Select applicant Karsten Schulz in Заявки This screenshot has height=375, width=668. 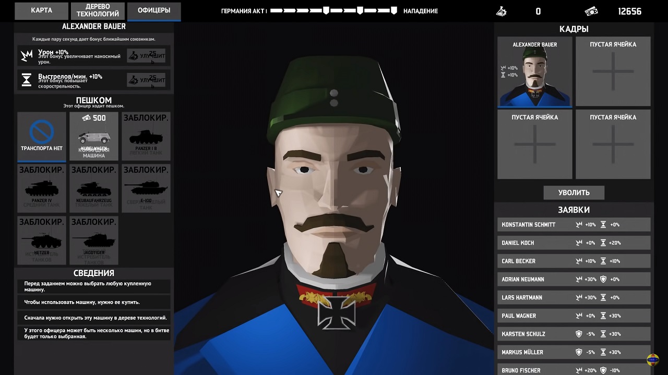[574, 334]
